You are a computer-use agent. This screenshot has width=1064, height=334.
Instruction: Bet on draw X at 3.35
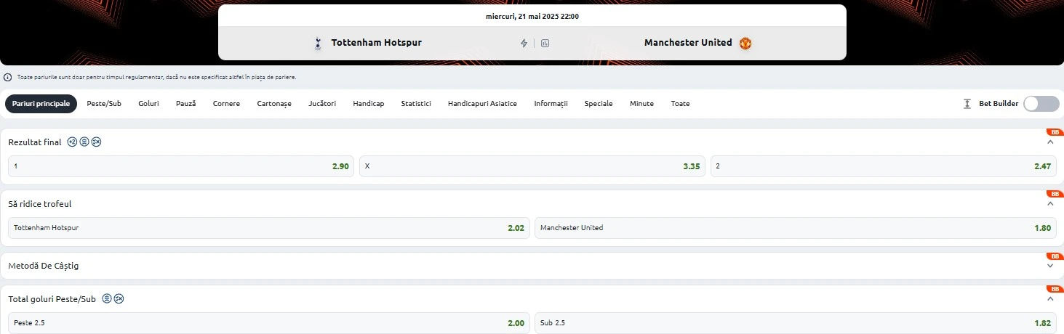click(x=532, y=166)
